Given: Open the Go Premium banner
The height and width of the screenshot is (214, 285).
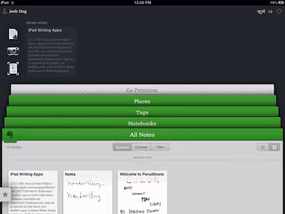Looking at the screenshot, I should pyautogui.click(x=142, y=90).
